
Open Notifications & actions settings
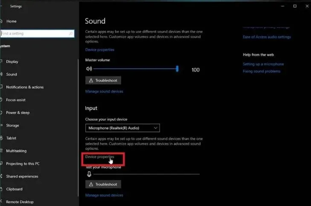click(x=25, y=87)
